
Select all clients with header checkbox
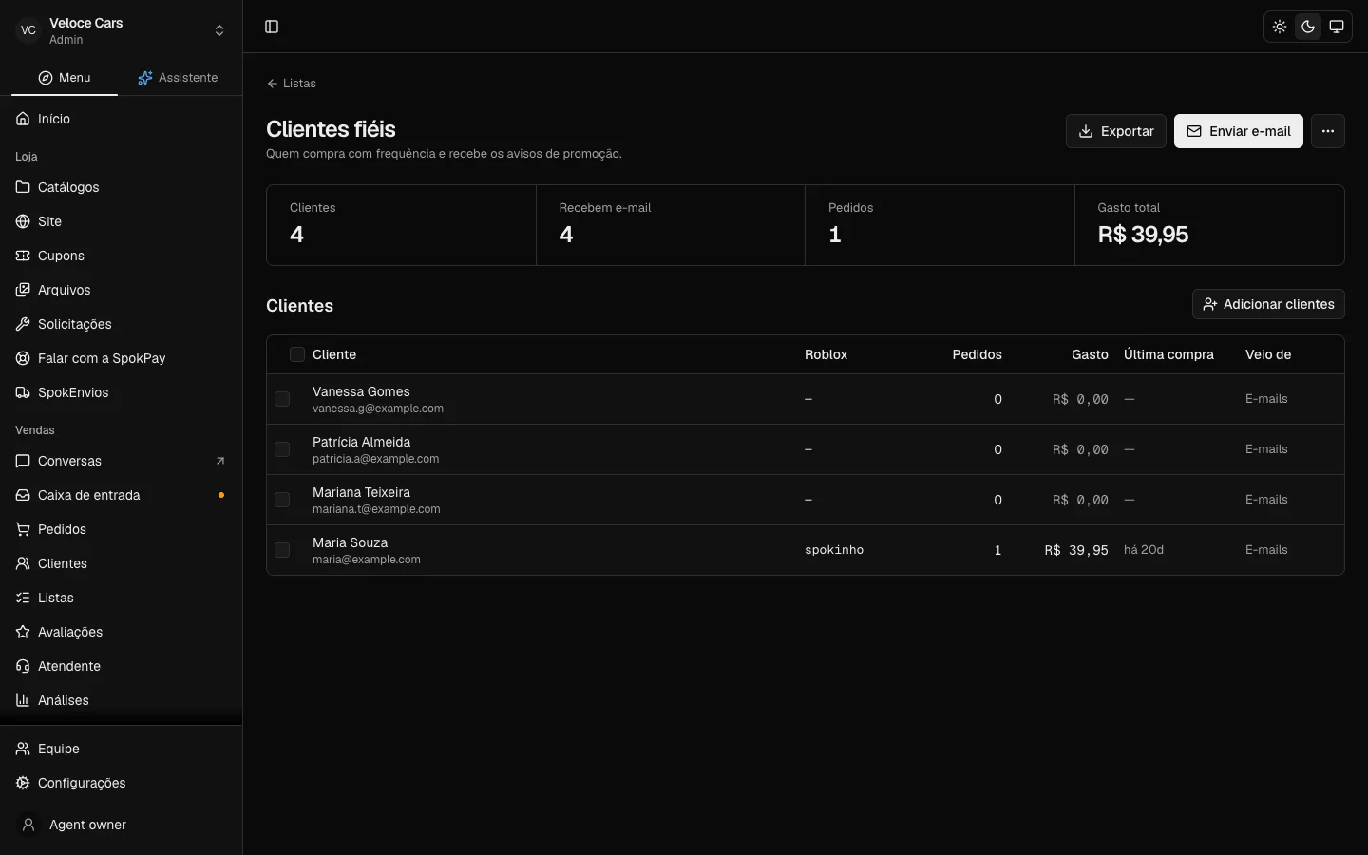point(297,354)
